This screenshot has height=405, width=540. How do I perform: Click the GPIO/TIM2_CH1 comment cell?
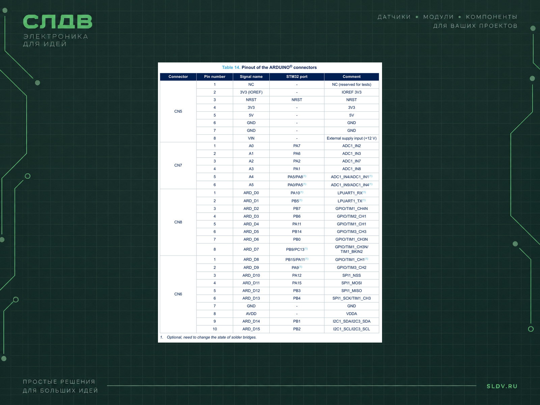click(x=352, y=216)
